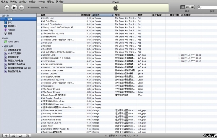Image resolution: width=217 pixels, height=138 pixels.
Task: Toggle shuffle at the window bottom
Action: [13, 136]
